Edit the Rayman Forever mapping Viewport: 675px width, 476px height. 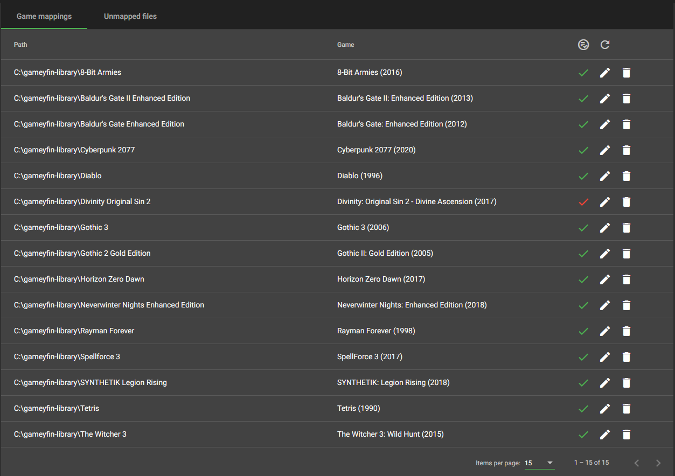605,331
